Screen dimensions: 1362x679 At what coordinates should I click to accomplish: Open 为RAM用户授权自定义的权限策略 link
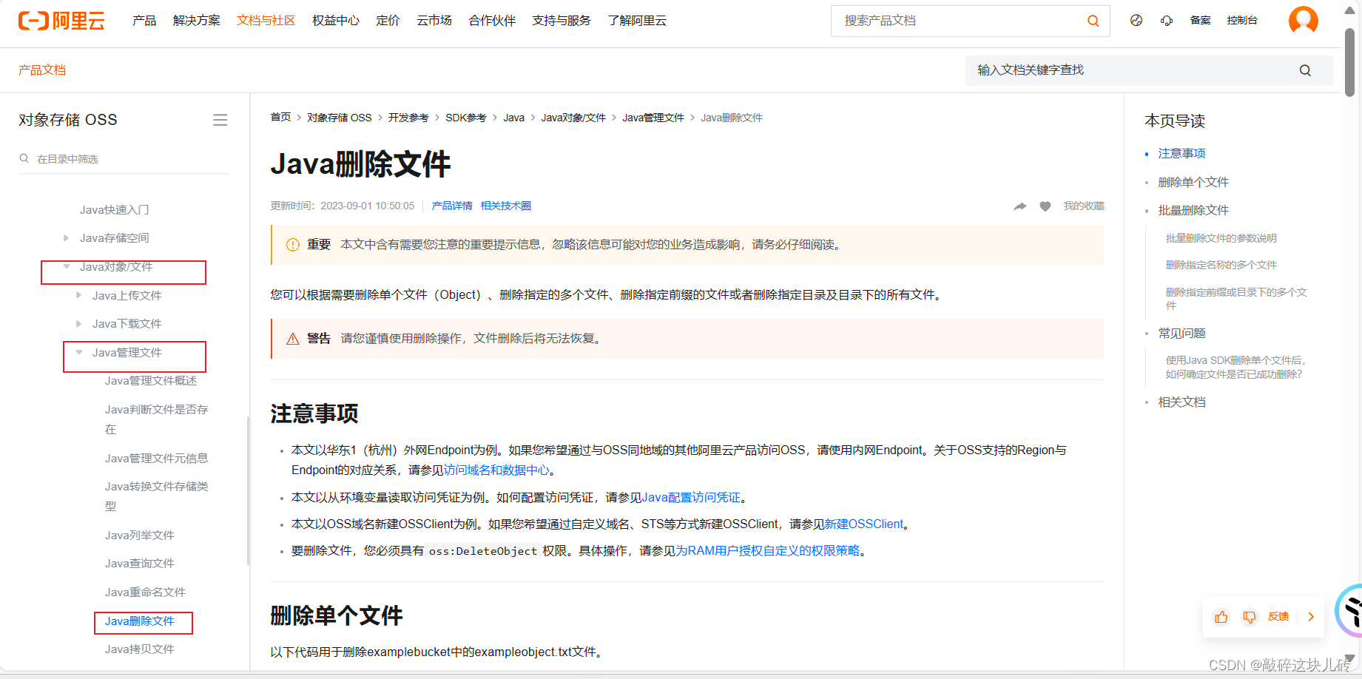(x=768, y=551)
